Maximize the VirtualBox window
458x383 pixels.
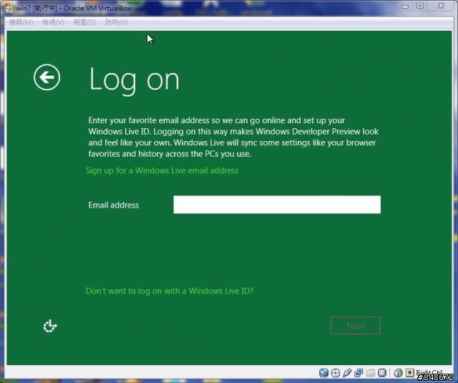click(420, 6)
